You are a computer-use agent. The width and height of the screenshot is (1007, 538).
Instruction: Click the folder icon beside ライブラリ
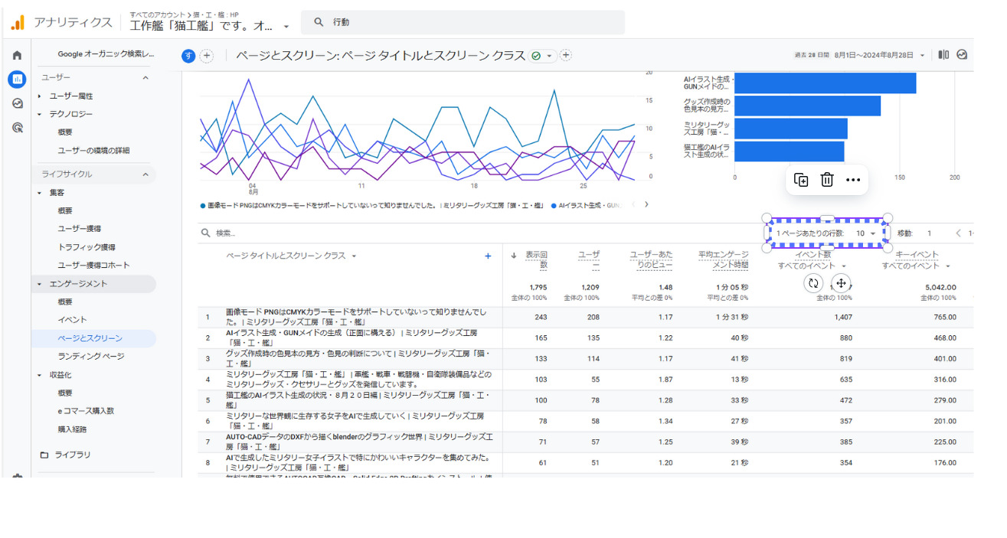tap(44, 455)
